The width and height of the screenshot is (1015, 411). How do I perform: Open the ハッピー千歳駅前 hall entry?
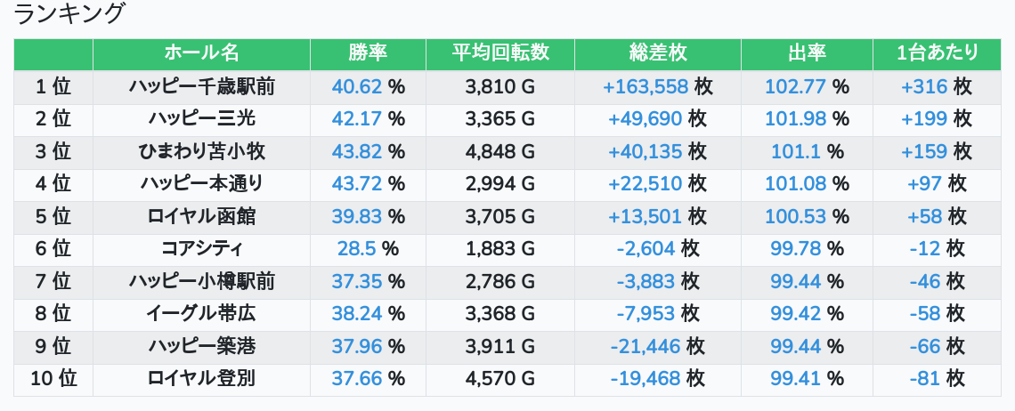click(x=201, y=86)
